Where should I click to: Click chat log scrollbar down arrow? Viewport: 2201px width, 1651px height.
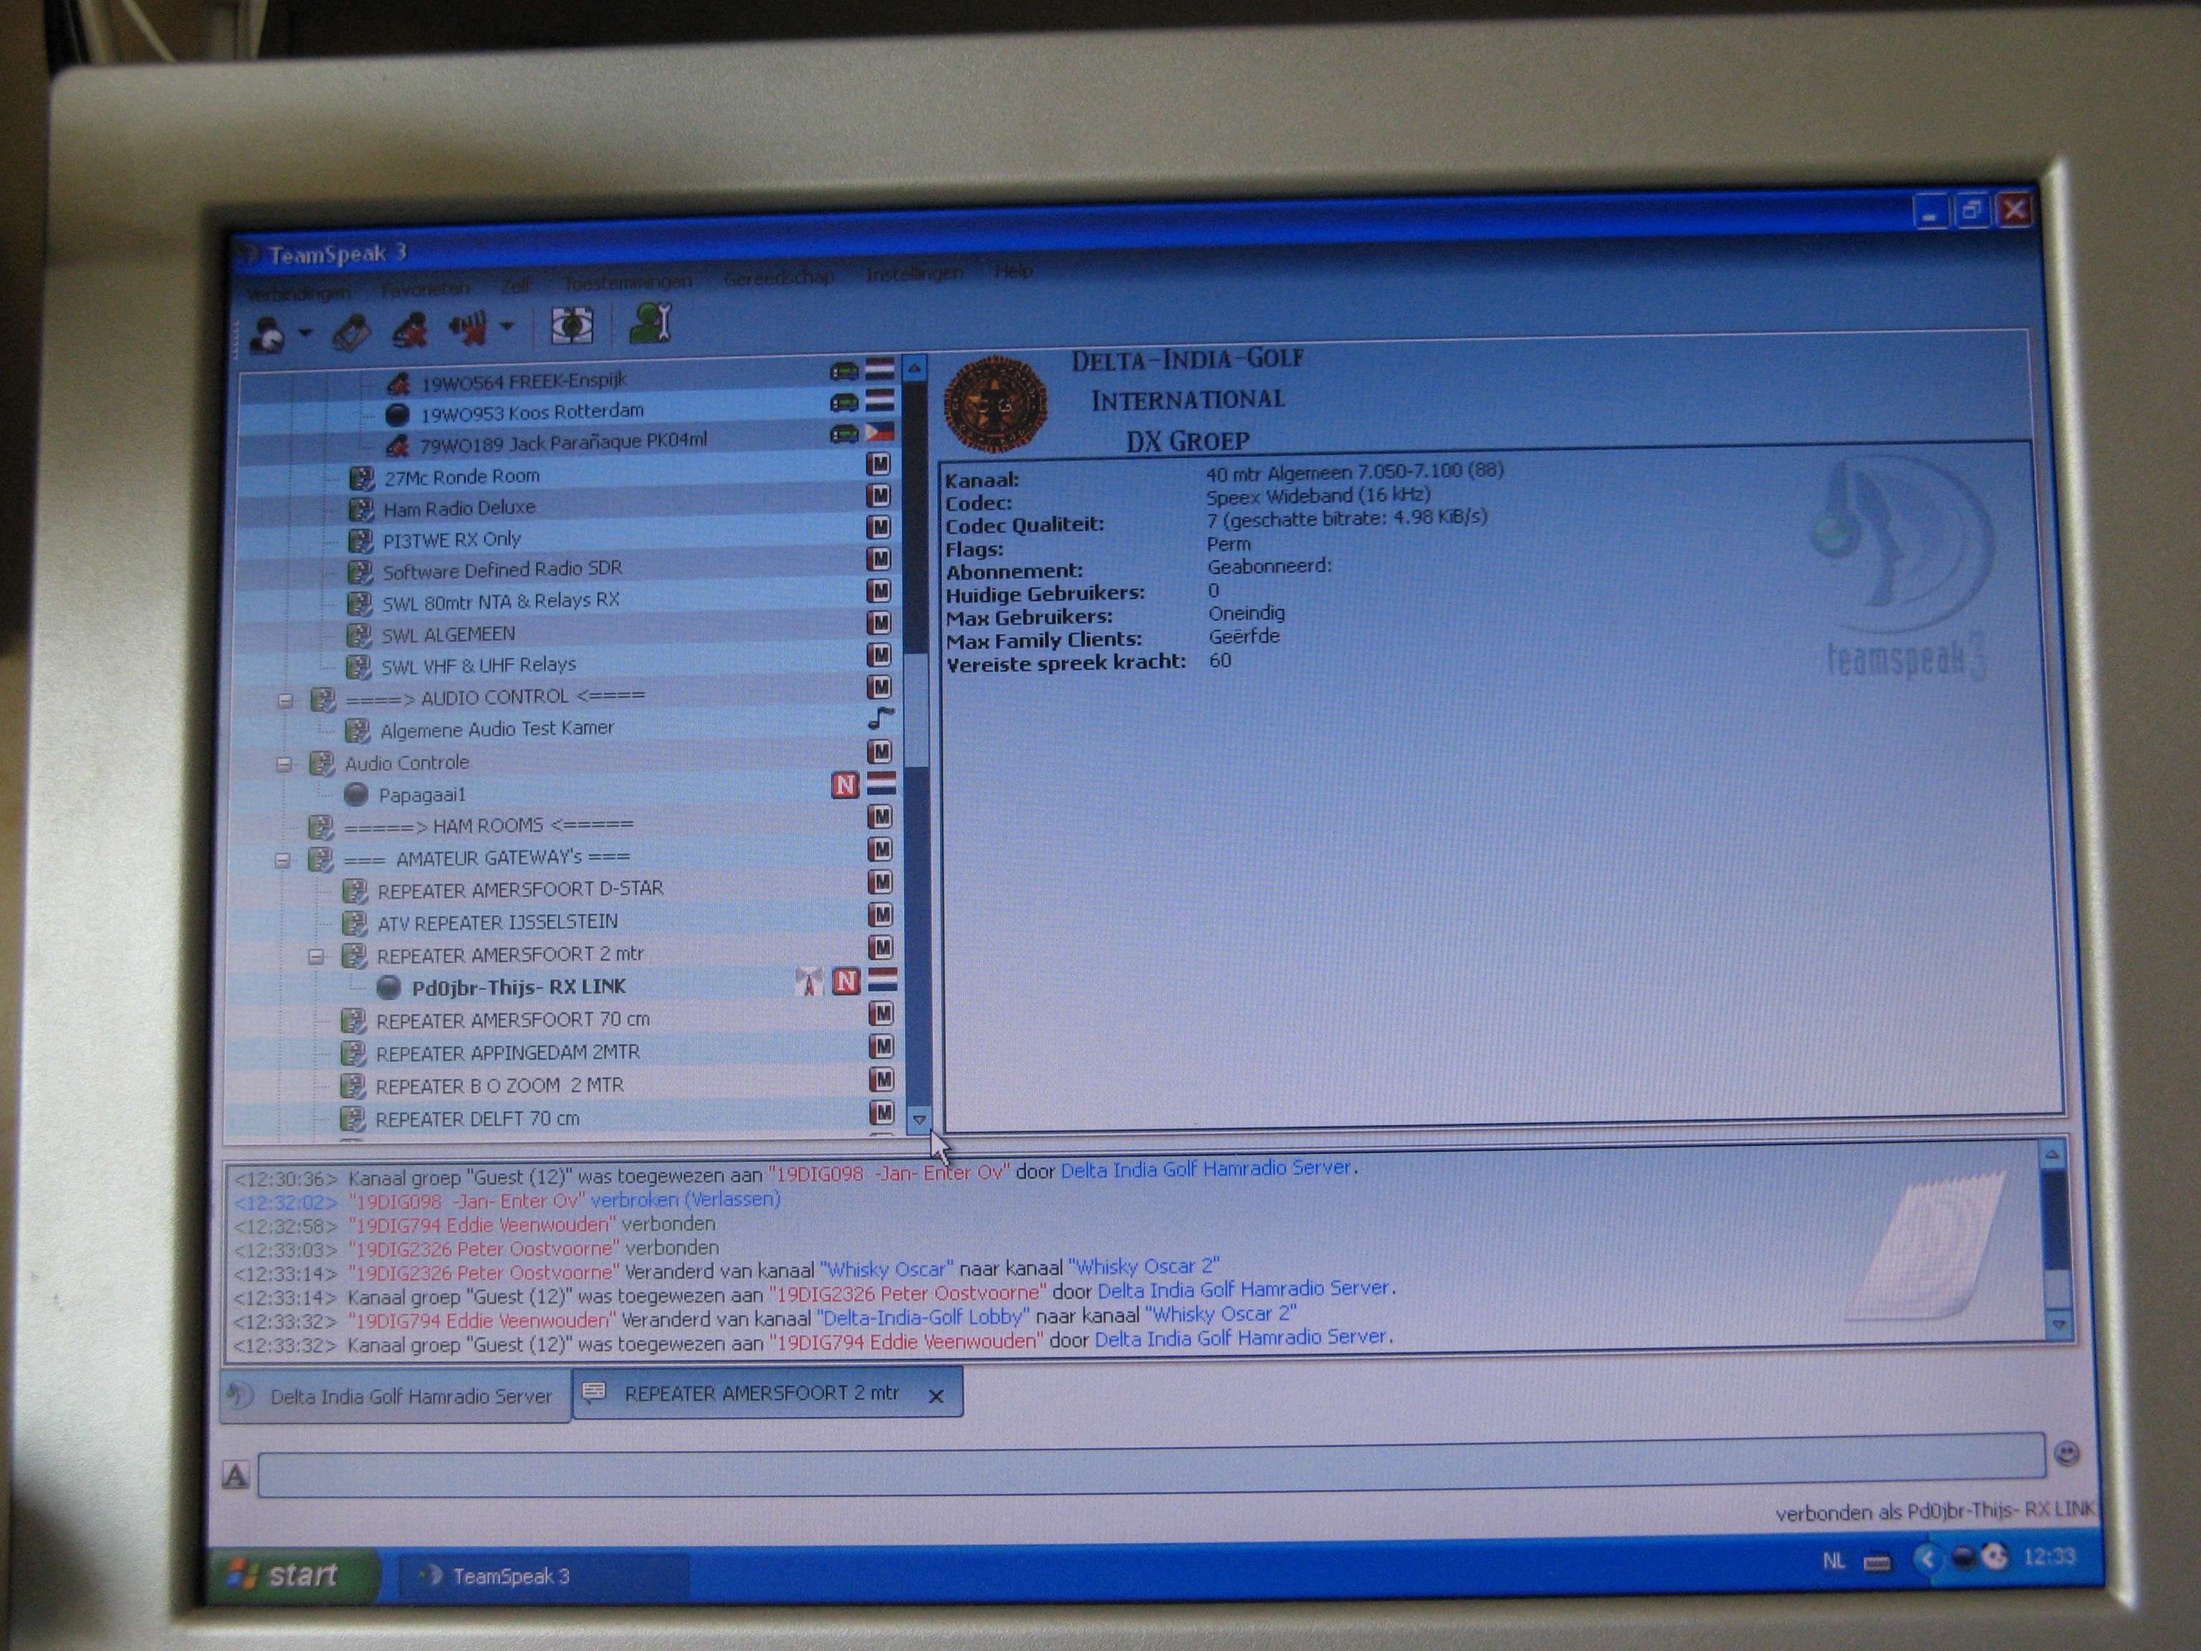point(2058,1324)
